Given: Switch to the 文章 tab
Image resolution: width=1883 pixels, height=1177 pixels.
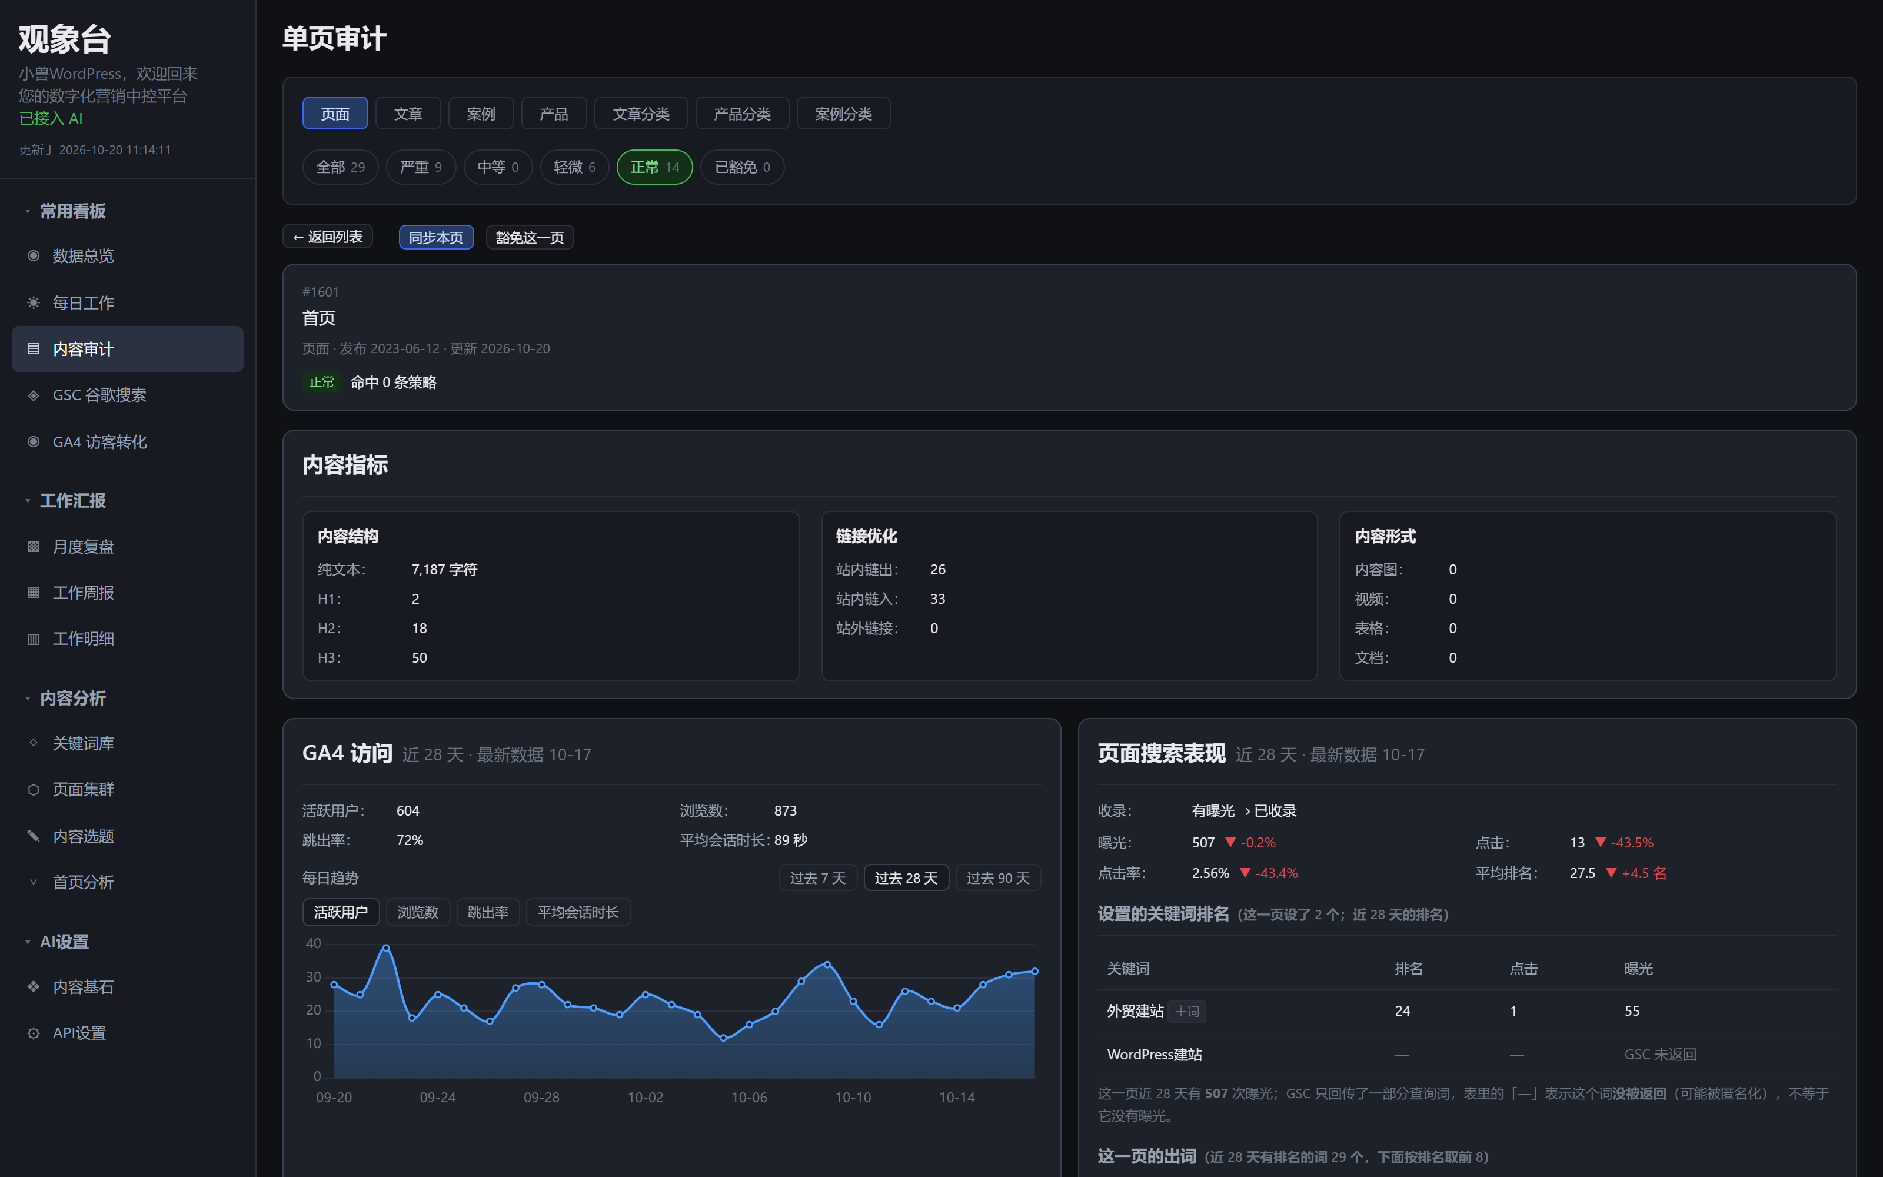Looking at the screenshot, I should click(408, 114).
